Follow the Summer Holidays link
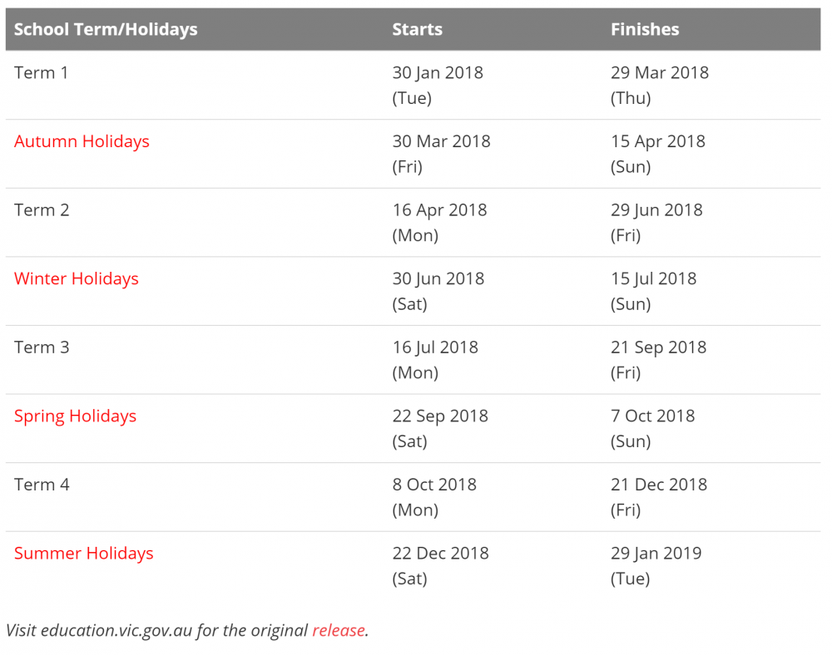The height and width of the screenshot is (655, 832). point(84,553)
